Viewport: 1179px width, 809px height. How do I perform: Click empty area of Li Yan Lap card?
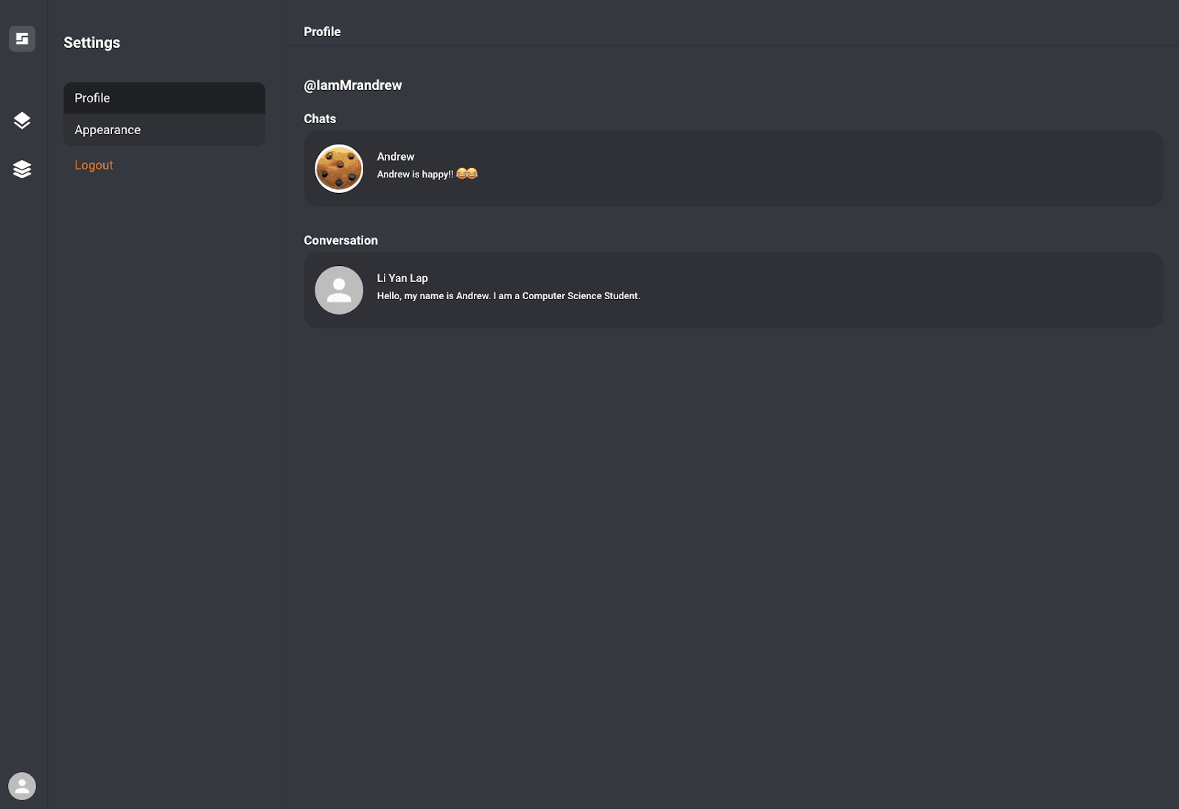[884, 290]
